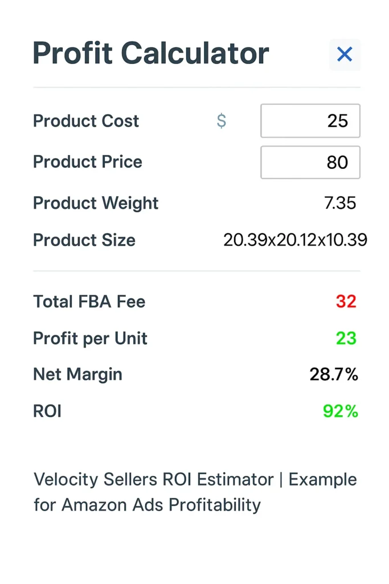Click the Profit Calculator title heading

150,53
